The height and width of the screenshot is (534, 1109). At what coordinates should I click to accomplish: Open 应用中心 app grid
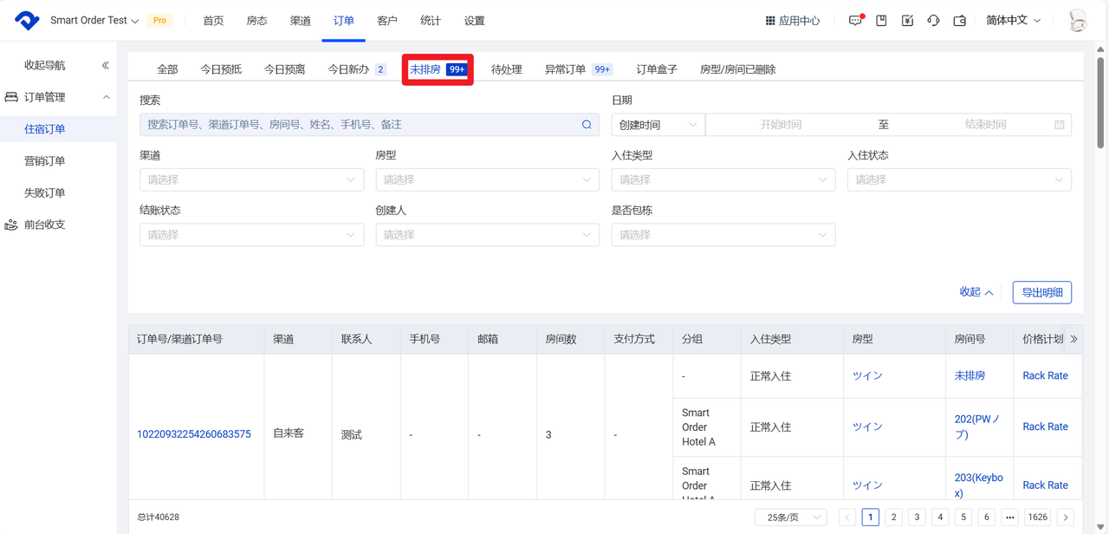click(x=792, y=21)
